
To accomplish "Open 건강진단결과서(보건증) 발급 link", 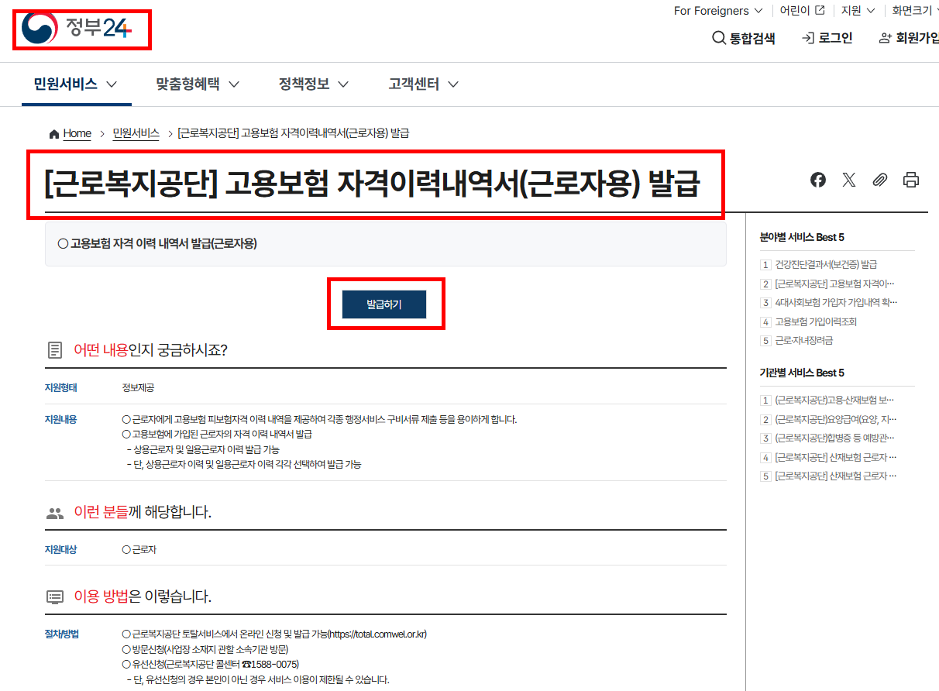I will click(826, 264).
